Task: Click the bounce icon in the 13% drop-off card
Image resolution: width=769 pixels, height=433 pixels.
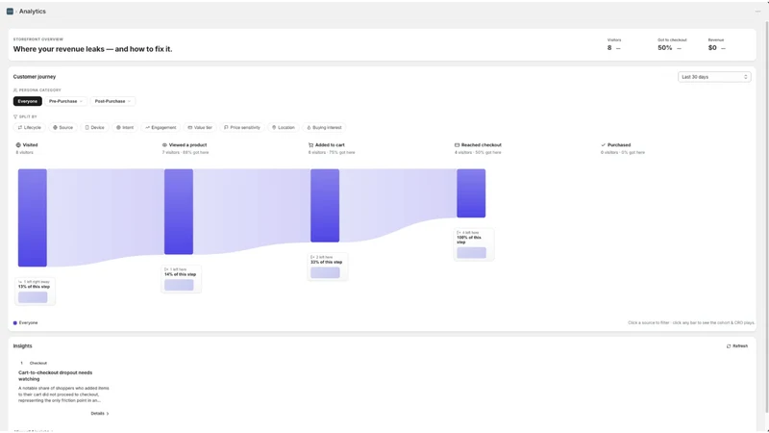Action: click(x=20, y=282)
